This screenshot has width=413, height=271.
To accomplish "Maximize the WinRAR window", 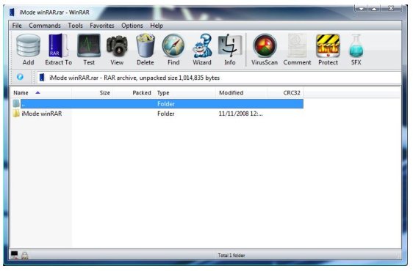I will point(374,8).
